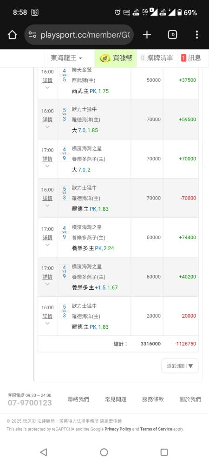This screenshot has height=465, width=209.
Task: Tap the site info icon in address bar
Action: [x=33, y=35]
